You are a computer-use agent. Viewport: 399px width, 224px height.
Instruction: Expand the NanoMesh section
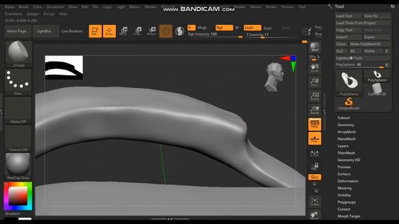(x=347, y=139)
